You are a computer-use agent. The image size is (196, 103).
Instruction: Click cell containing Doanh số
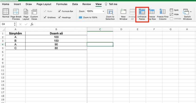56,33
